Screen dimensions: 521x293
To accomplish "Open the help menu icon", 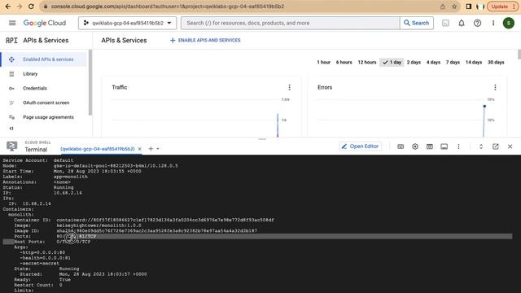I will click(478, 23).
